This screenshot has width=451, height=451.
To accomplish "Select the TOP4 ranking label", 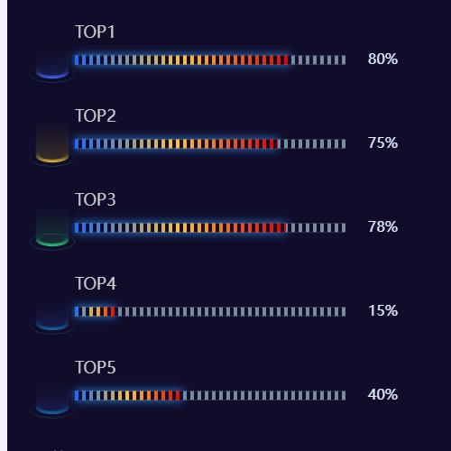I will coord(96,283).
